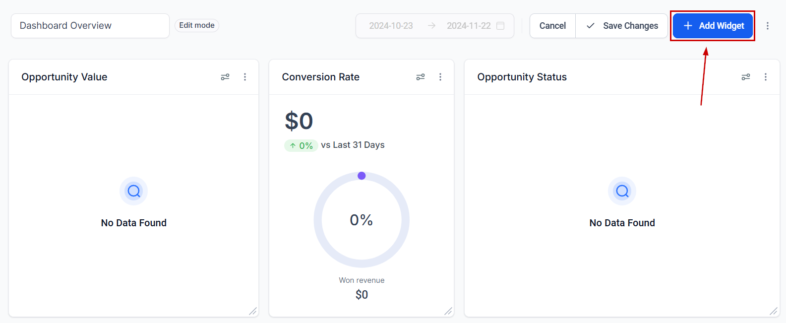Click the Dashboard Overview name field
The width and height of the screenshot is (786, 323).
pos(90,26)
